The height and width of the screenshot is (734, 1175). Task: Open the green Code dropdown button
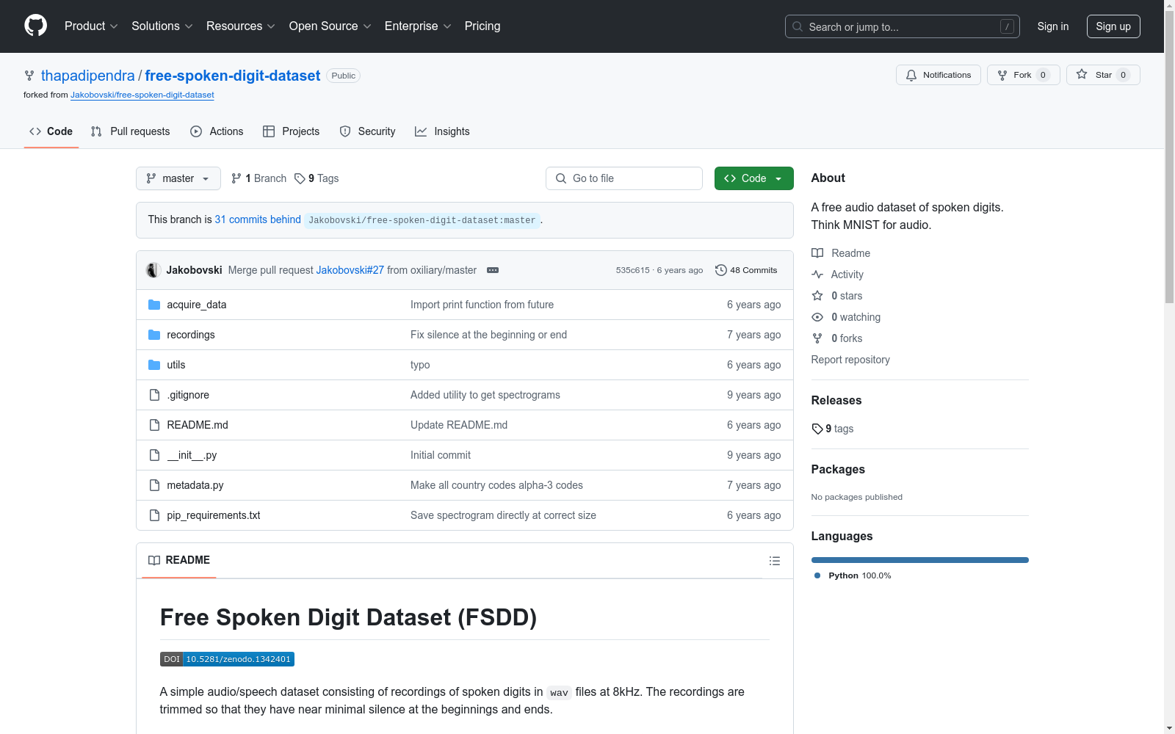point(753,178)
